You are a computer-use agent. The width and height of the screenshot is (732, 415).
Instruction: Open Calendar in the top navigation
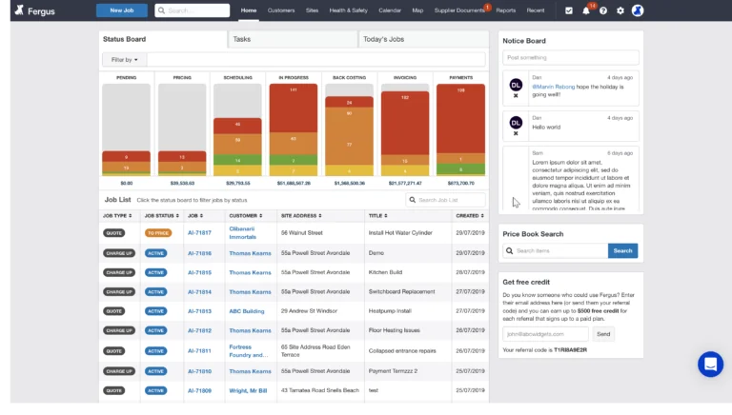point(390,10)
